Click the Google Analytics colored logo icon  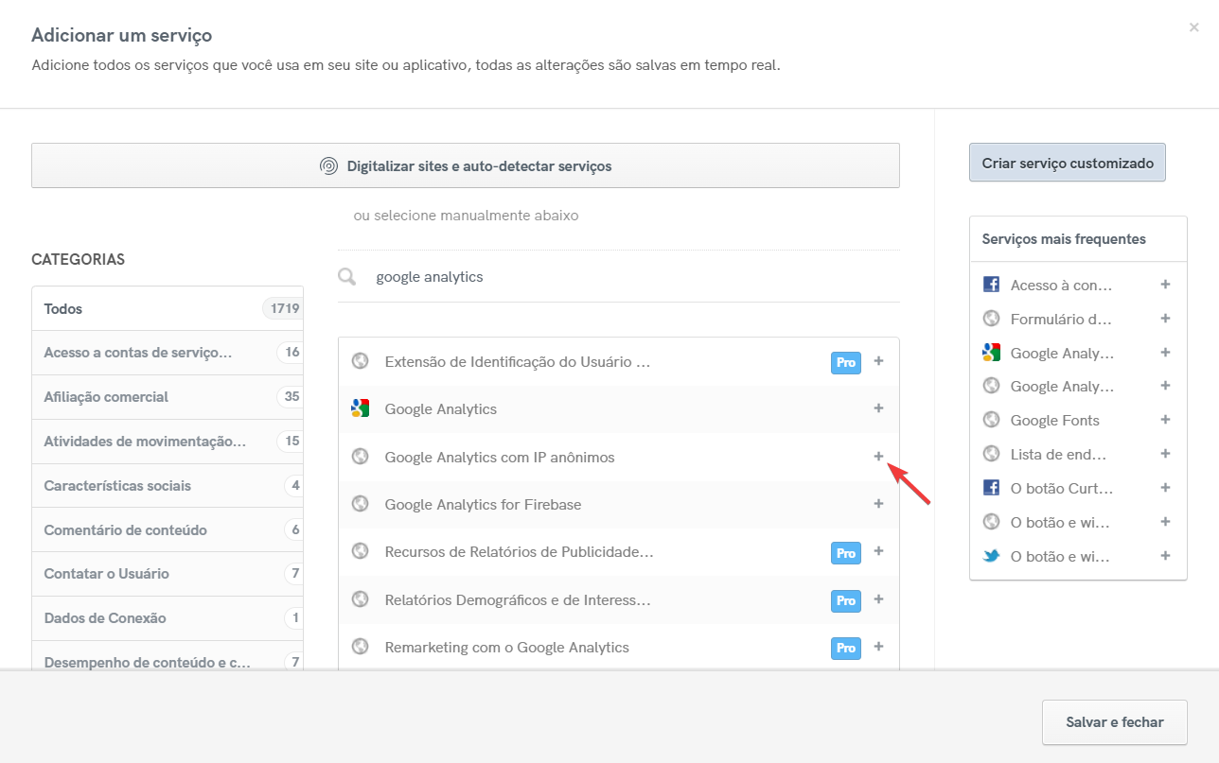pos(361,408)
